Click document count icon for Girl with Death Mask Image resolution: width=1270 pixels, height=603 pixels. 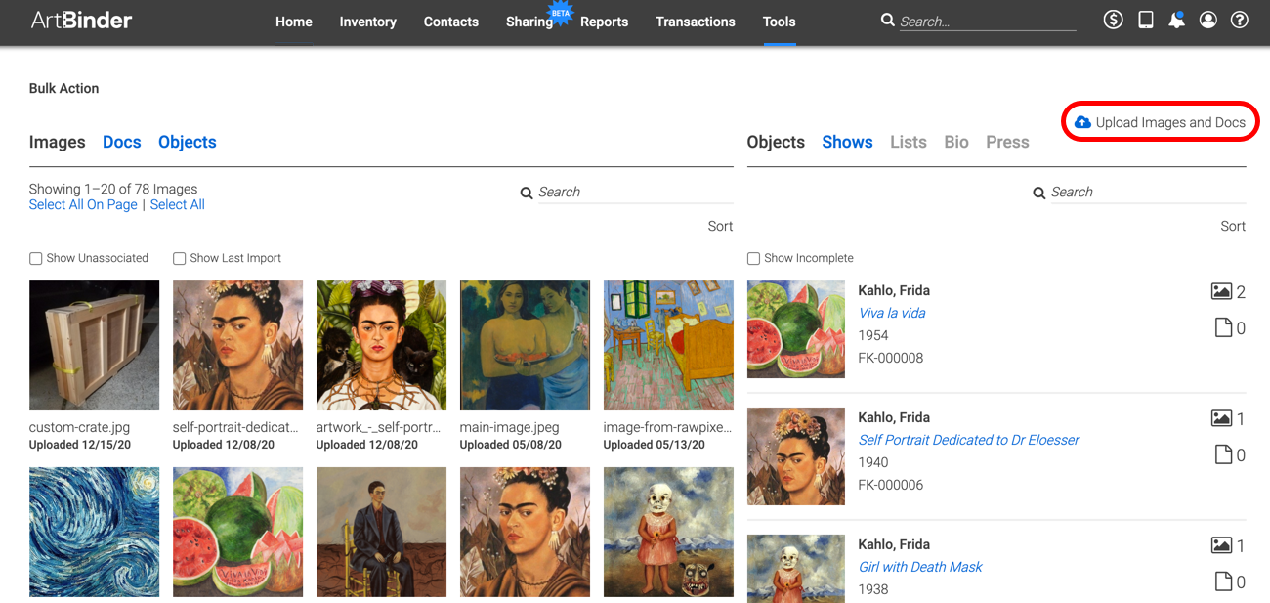point(1223,581)
